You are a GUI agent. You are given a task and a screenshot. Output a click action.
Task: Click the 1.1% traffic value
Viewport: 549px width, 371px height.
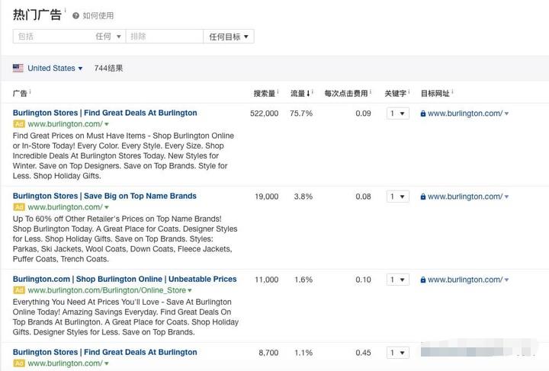[303, 353]
